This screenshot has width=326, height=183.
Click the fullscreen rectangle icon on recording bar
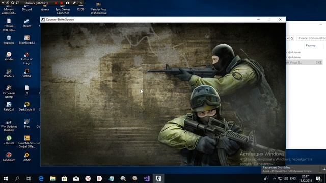[18, 3]
